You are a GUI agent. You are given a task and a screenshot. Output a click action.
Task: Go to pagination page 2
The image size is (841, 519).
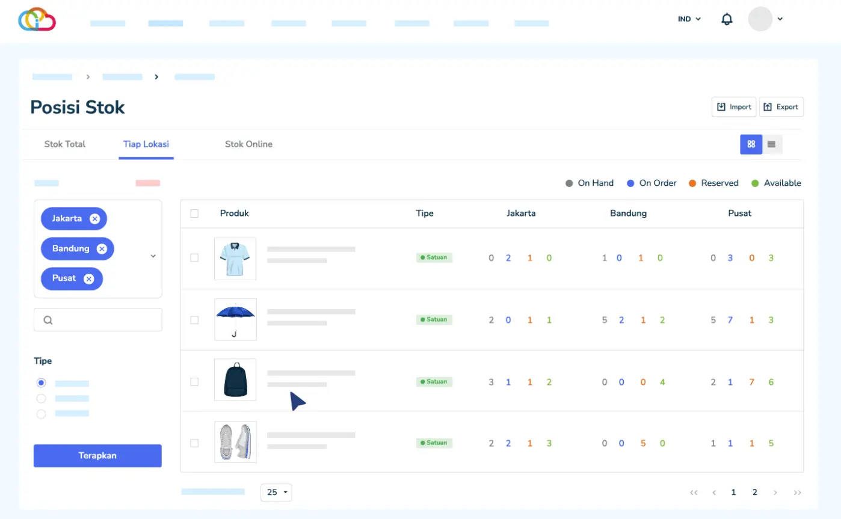(x=754, y=492)
